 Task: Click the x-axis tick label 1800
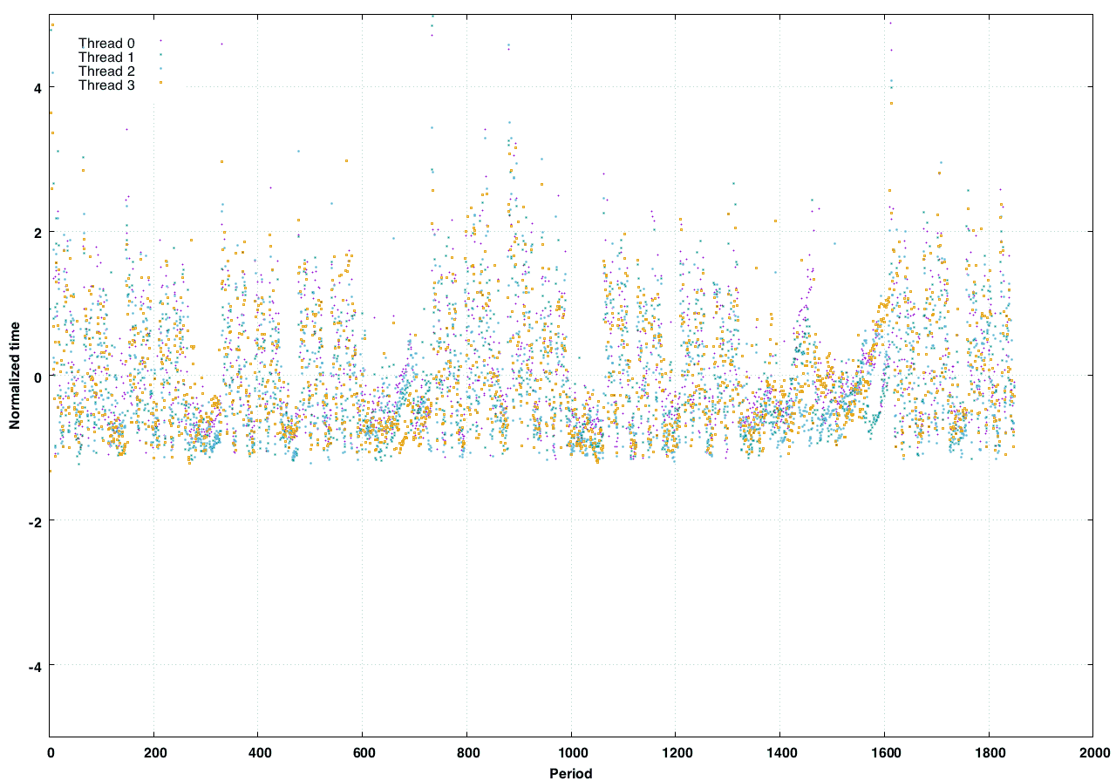pos(989,751)
